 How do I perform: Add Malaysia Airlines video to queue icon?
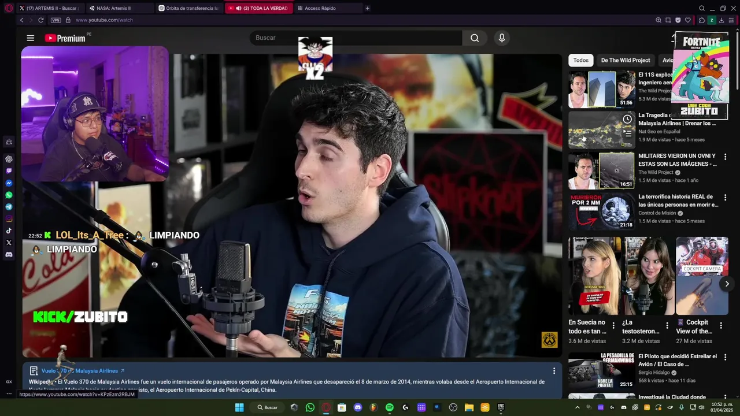point(627,133)
